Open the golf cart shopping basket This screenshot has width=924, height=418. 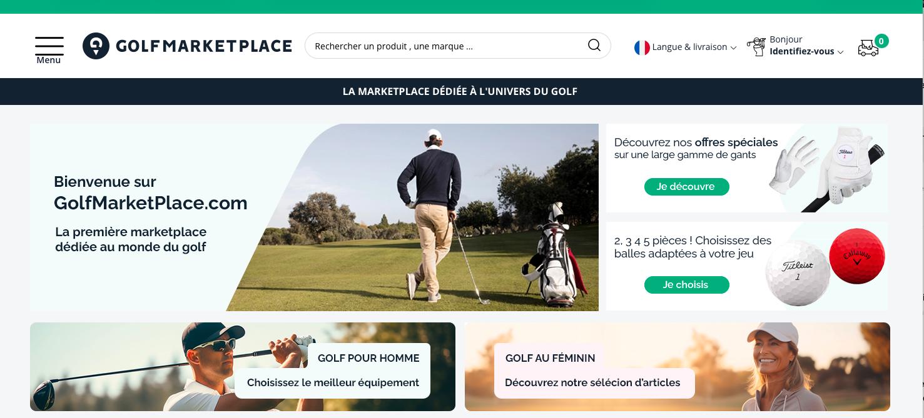coord(868,48)
